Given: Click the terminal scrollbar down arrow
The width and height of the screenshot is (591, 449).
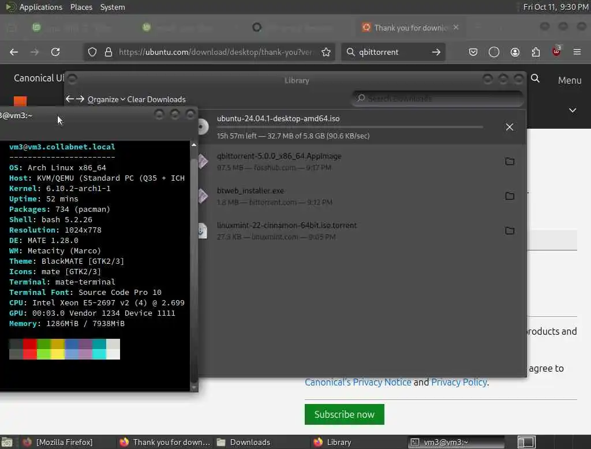Looking at the screenshot, I should pyautogui.click(x=194, y=387).
